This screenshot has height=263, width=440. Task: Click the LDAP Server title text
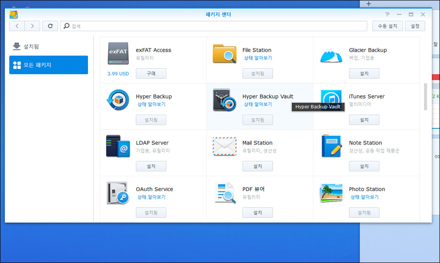[152, 142]
